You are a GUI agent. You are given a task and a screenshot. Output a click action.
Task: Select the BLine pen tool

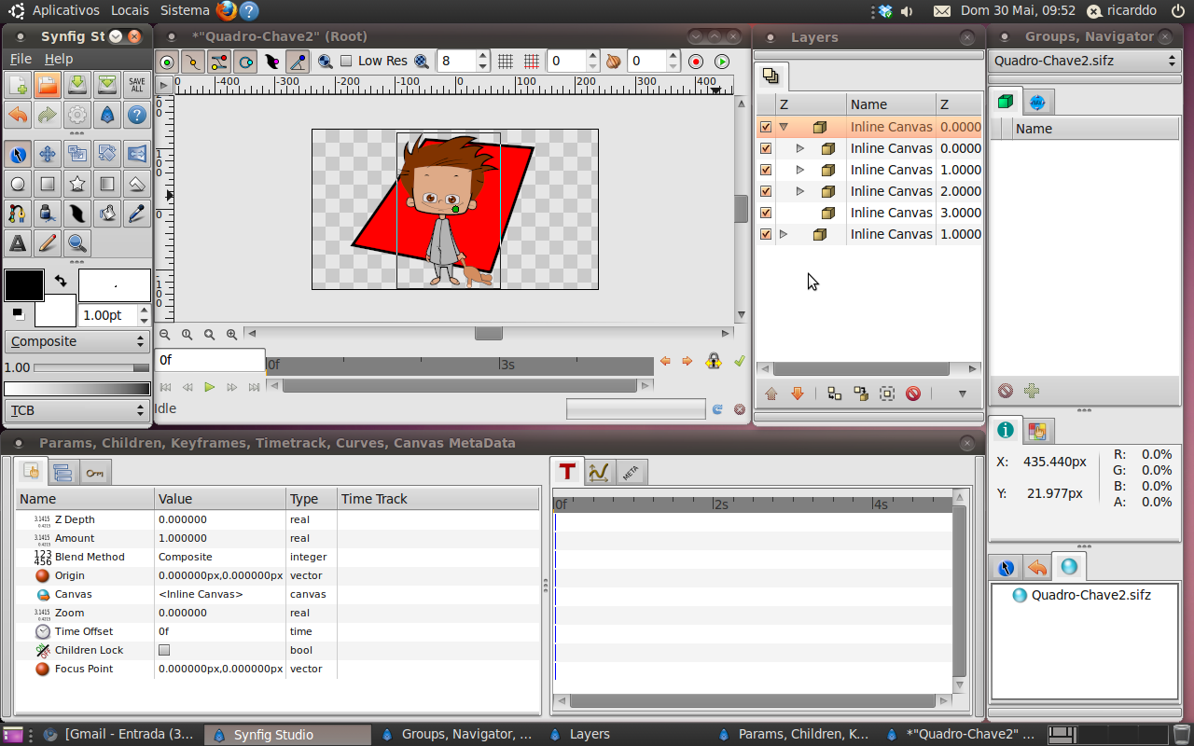(17, 214)
